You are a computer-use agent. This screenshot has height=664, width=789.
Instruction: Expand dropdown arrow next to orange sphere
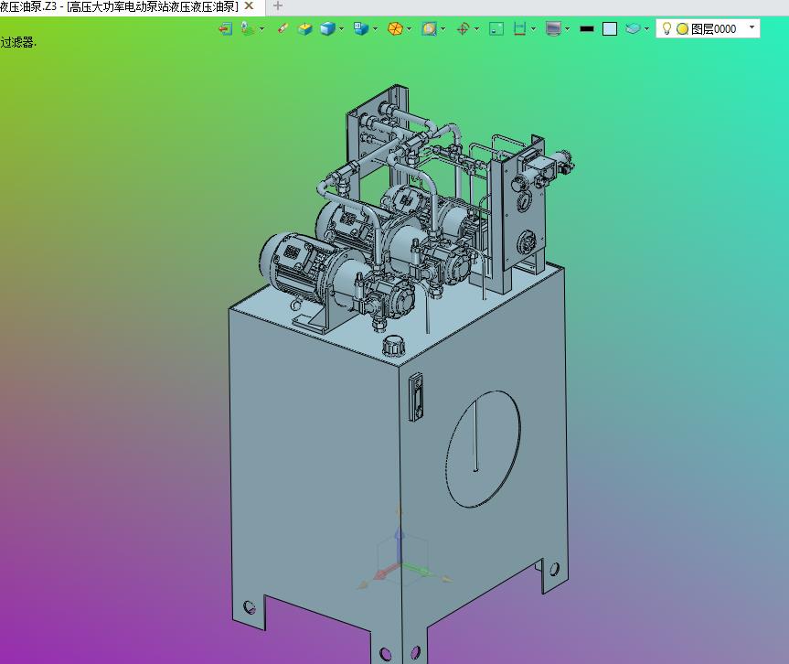(410, 28)
